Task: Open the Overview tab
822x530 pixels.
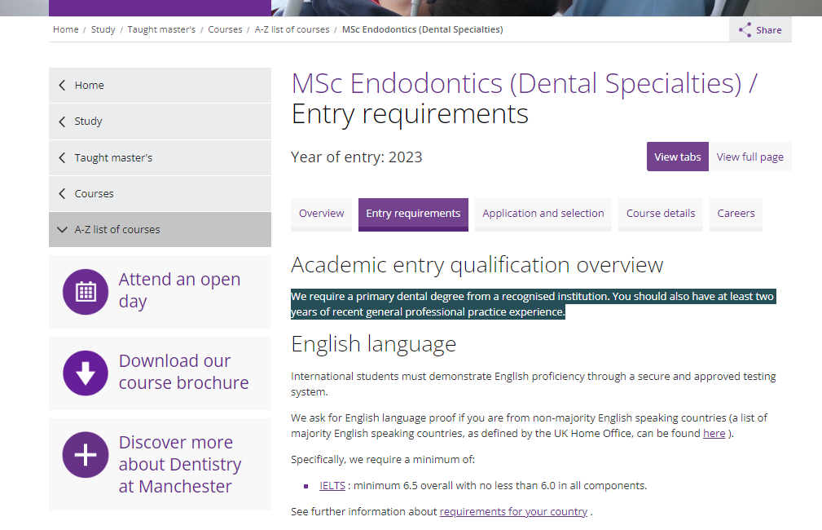Action: (321, 214)
